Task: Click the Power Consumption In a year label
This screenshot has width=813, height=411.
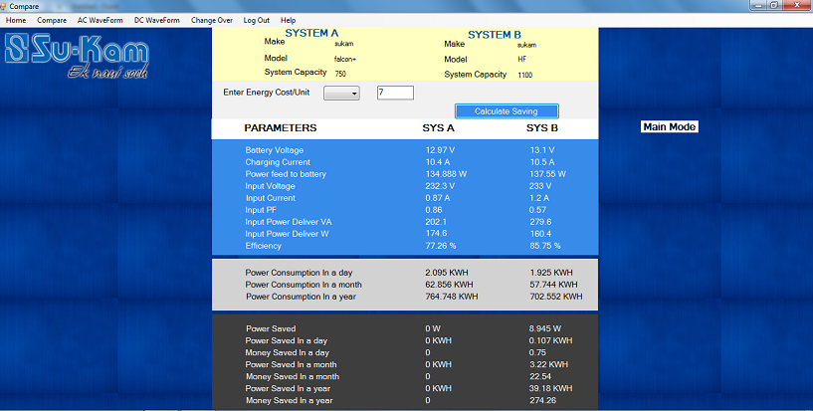Action: [x=301, y=297]
